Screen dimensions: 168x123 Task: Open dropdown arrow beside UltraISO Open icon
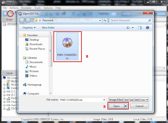pyautogui.click(x=14, y=14)
